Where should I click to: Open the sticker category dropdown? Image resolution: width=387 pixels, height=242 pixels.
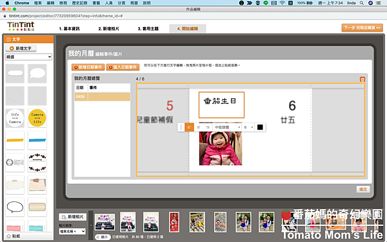[x=28, y=57]
